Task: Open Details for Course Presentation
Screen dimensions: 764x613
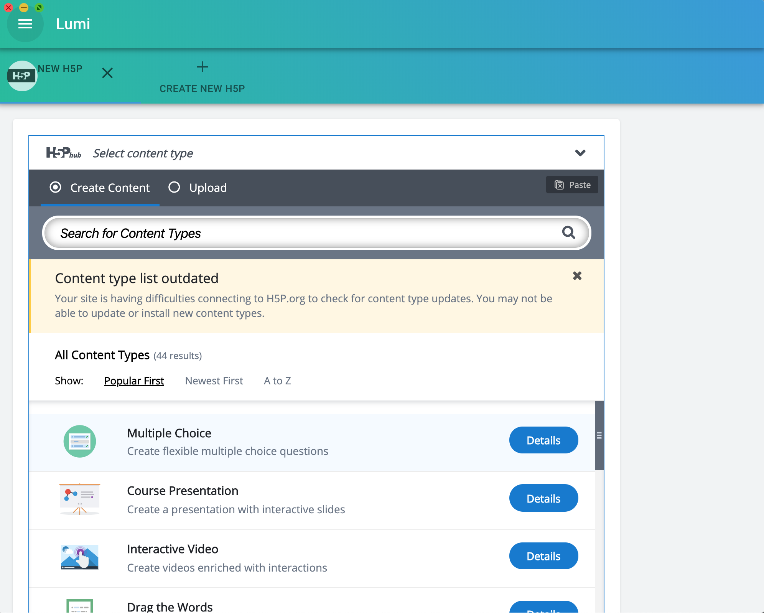Action: (x=543, y=498)
